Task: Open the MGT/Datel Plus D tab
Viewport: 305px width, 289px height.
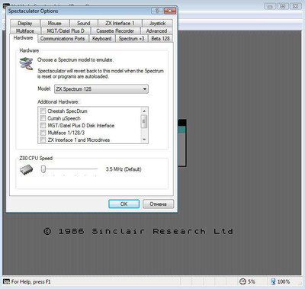Action: pyautogui.click(x=66, y=31)
